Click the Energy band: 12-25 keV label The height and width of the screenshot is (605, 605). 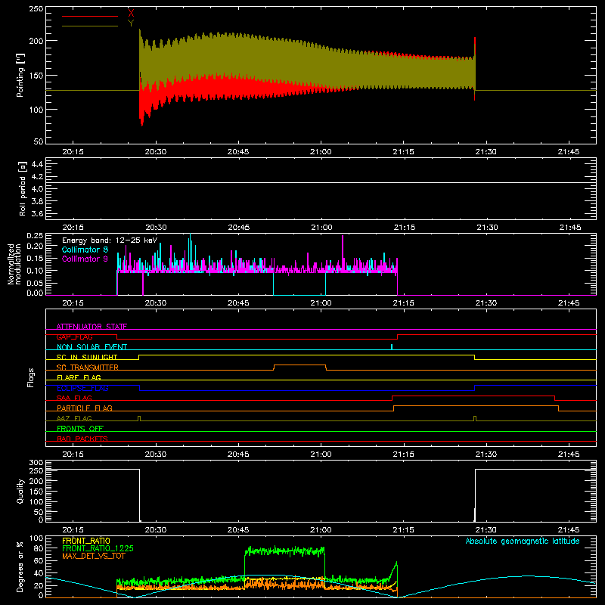[110, 240]
